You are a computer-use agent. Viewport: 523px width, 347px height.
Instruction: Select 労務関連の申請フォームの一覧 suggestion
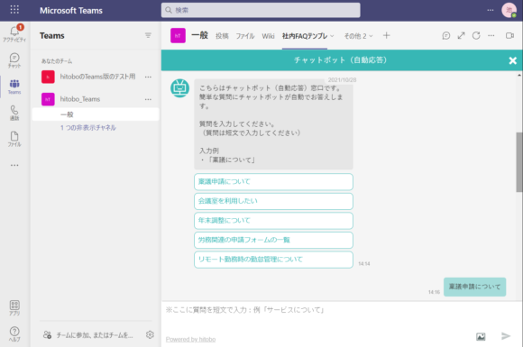pos(273,240)
